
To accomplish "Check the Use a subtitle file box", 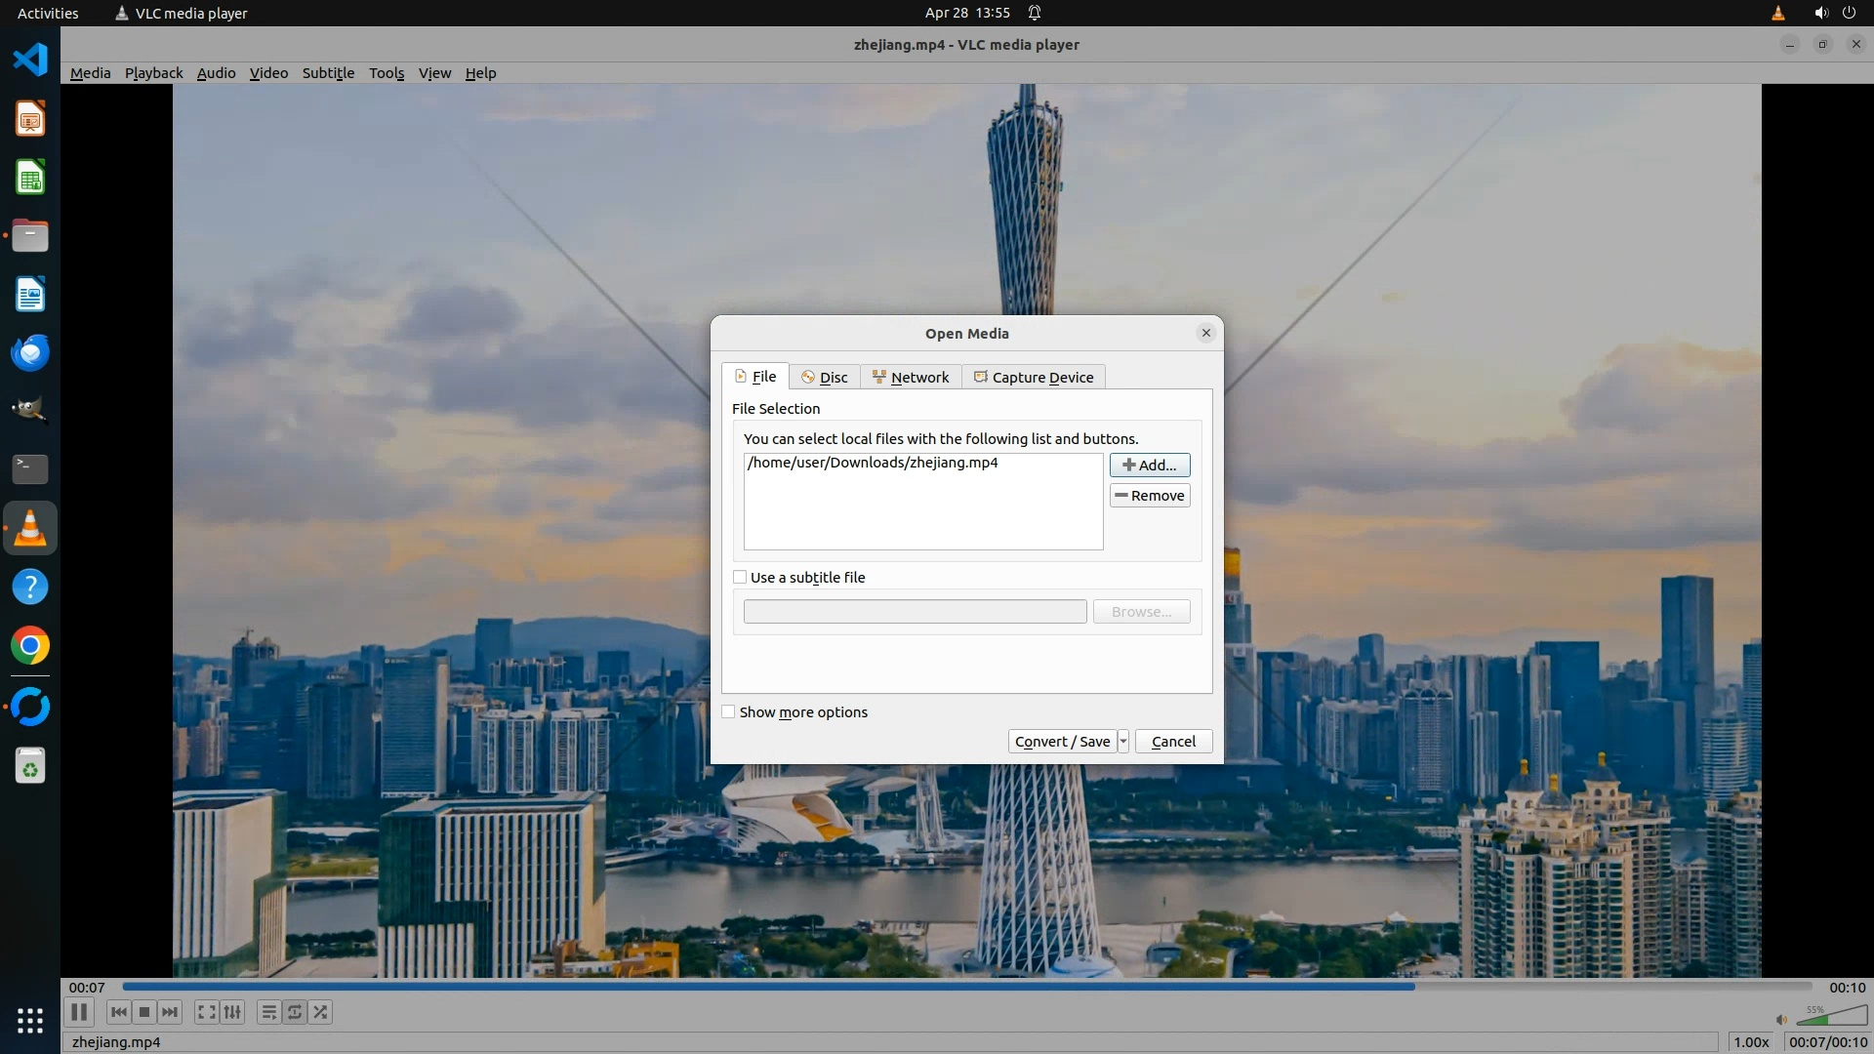I will 740,577.
